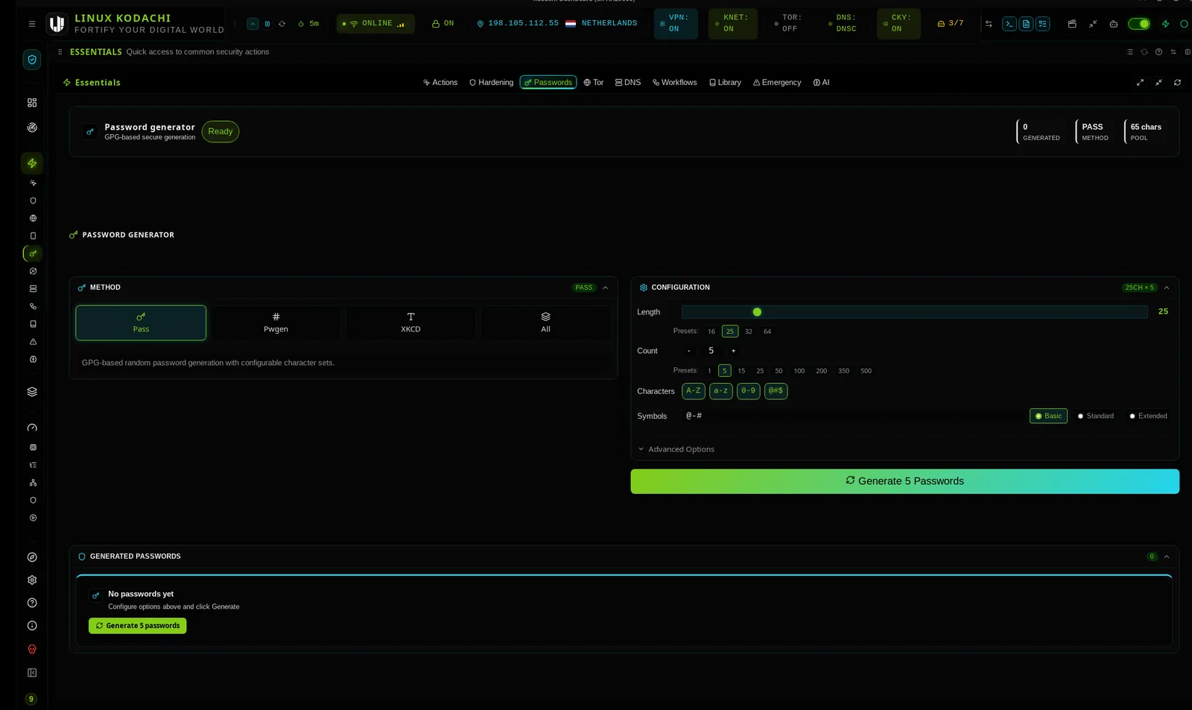The height and width of the screenshot is (710, 1192).
Task: Set length preset to 32
Action: (x=749, y=332)
